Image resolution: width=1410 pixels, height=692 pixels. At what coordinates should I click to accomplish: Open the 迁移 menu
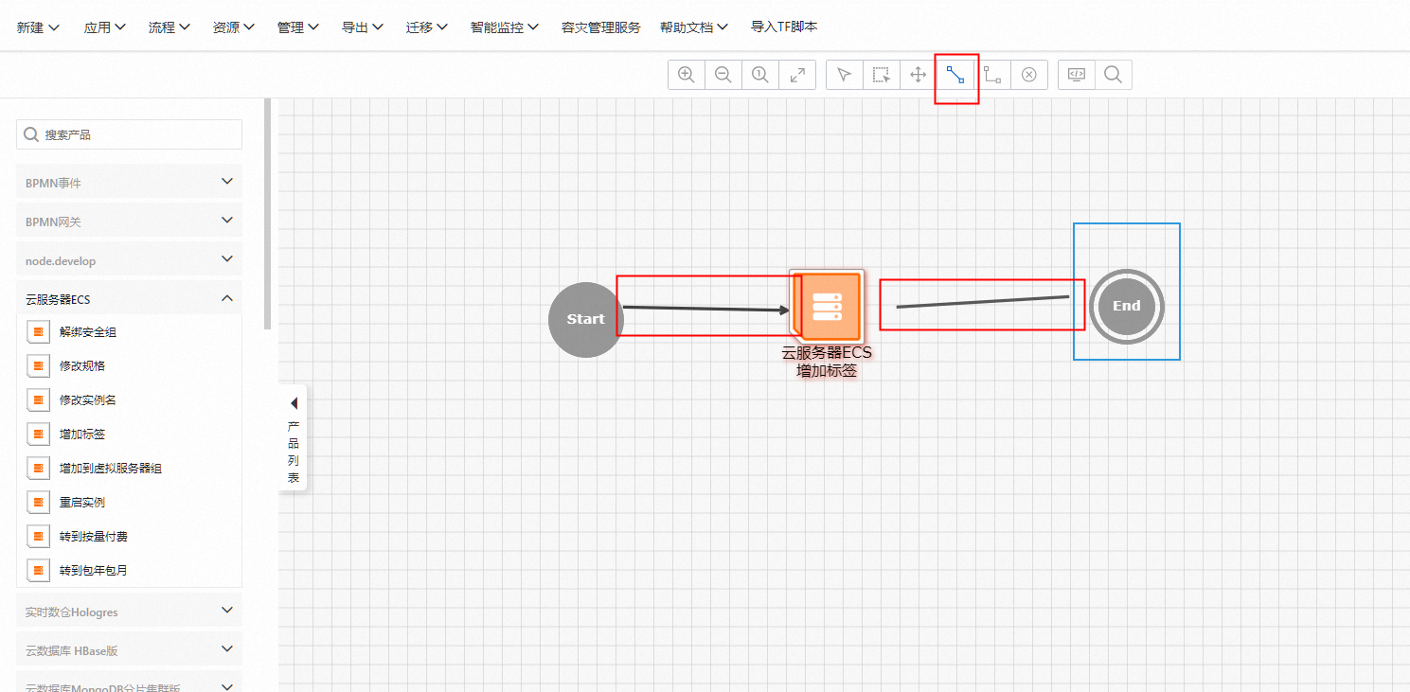click(427, 27)
